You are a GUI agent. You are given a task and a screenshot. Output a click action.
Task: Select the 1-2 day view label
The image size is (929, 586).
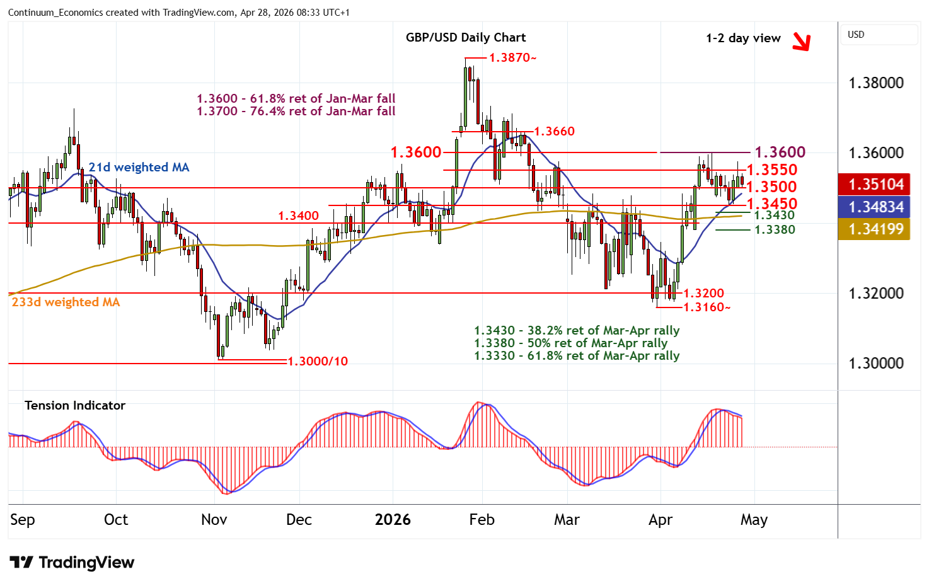[x=742, y=38]
